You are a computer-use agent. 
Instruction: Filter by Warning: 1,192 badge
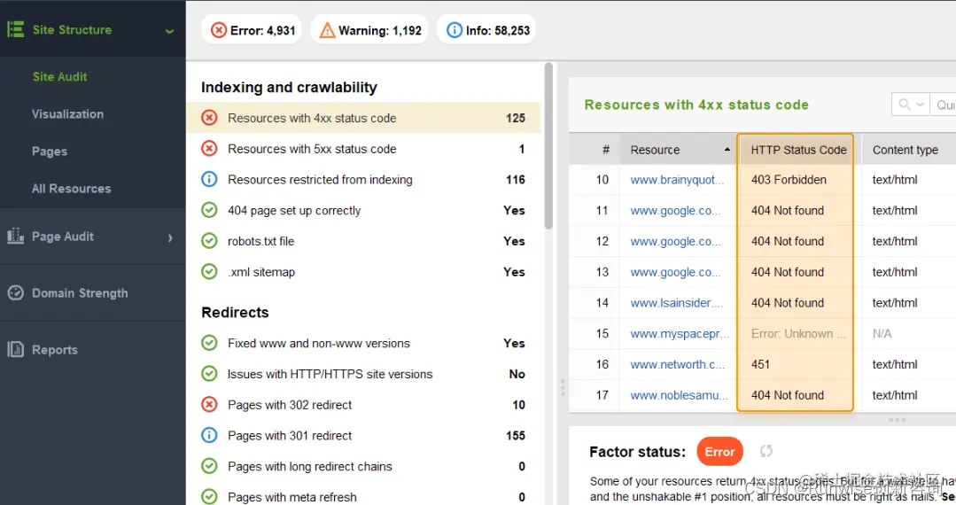point(369,30)
